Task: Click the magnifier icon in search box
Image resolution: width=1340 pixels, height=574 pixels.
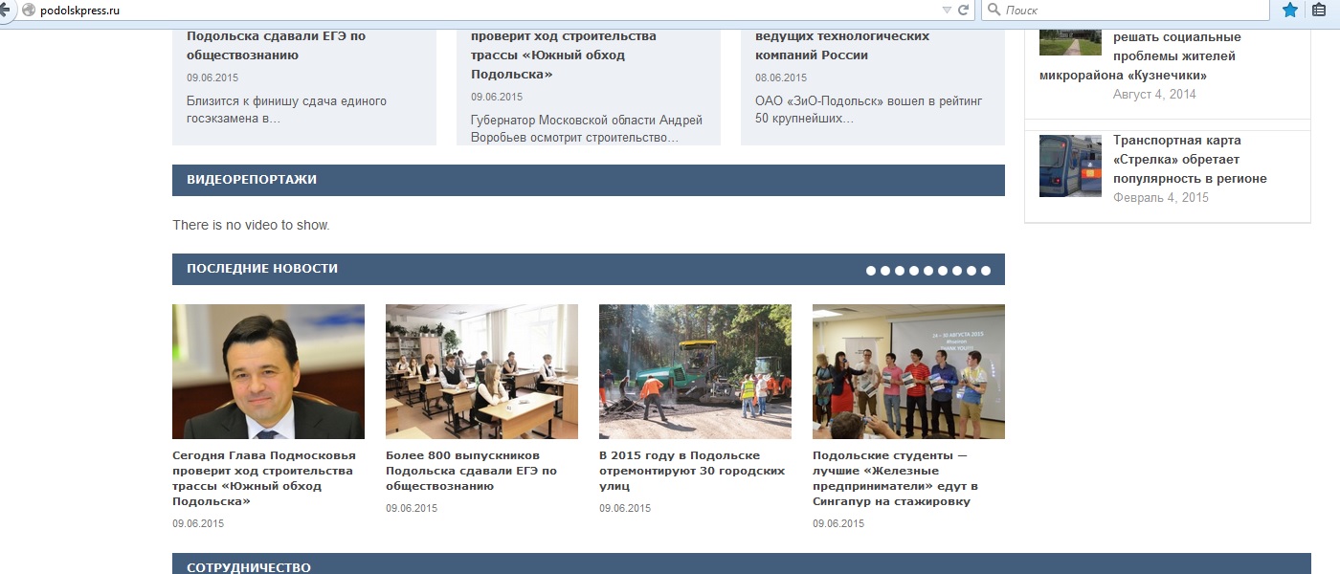Action: 994,10
